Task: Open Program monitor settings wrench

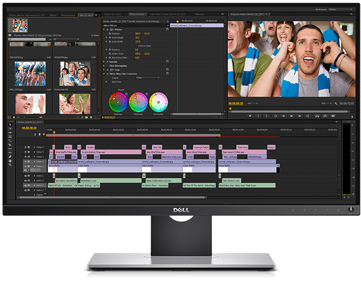Action: [336, 103]
